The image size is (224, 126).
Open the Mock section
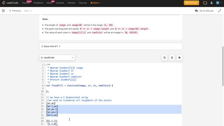coord(49,3)
